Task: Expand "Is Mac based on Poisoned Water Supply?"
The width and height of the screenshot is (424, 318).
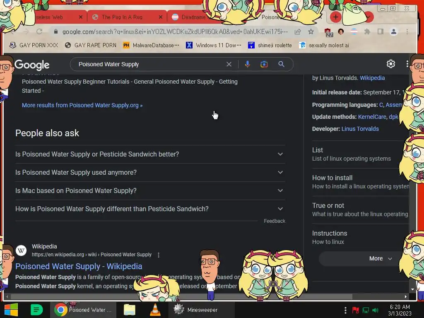Action: (x=150, y=190)
